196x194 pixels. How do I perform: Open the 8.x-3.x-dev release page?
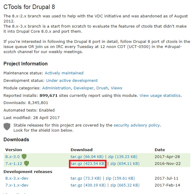tap(17, 178)
